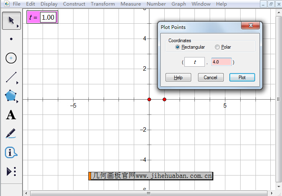
Task: Open the Transform menu
Action: (x=102, y=4)
